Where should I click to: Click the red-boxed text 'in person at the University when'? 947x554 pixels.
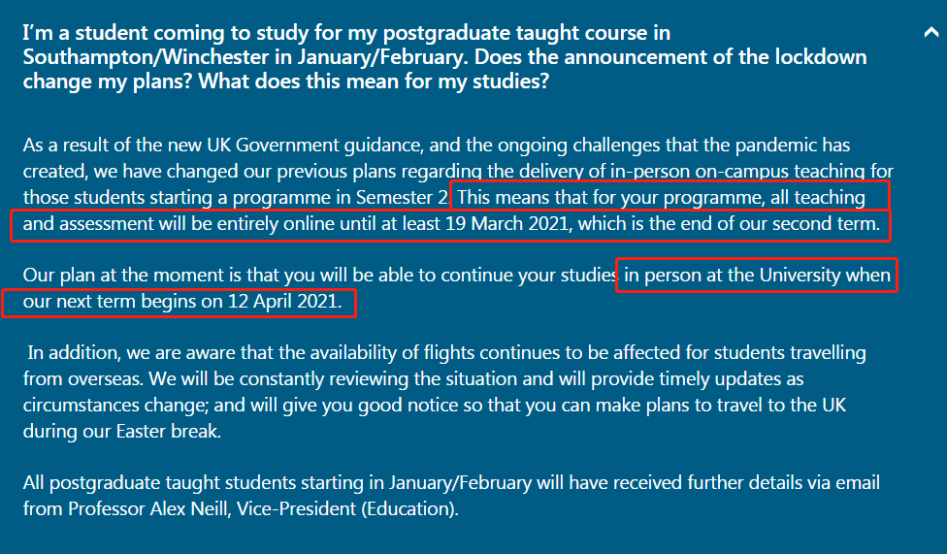coord(757,276)
